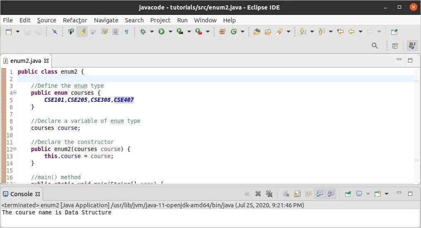Open the Next Annotation dropdown arrow
Image resolution: width=421 pixels, height=228 pixels.
312,31
